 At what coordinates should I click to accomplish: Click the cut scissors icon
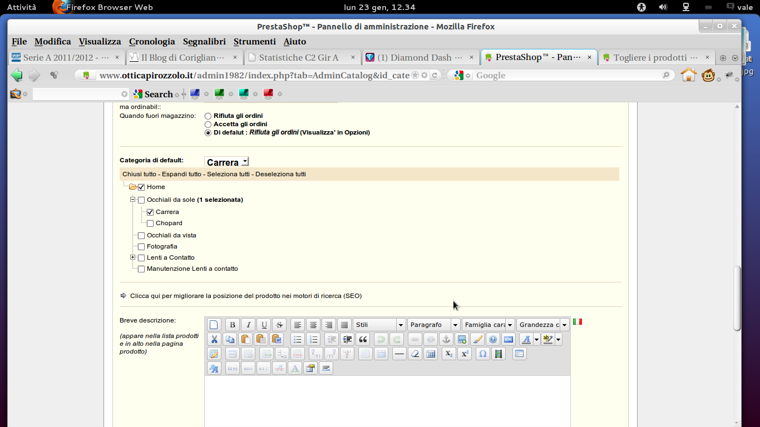click(214, 339)
